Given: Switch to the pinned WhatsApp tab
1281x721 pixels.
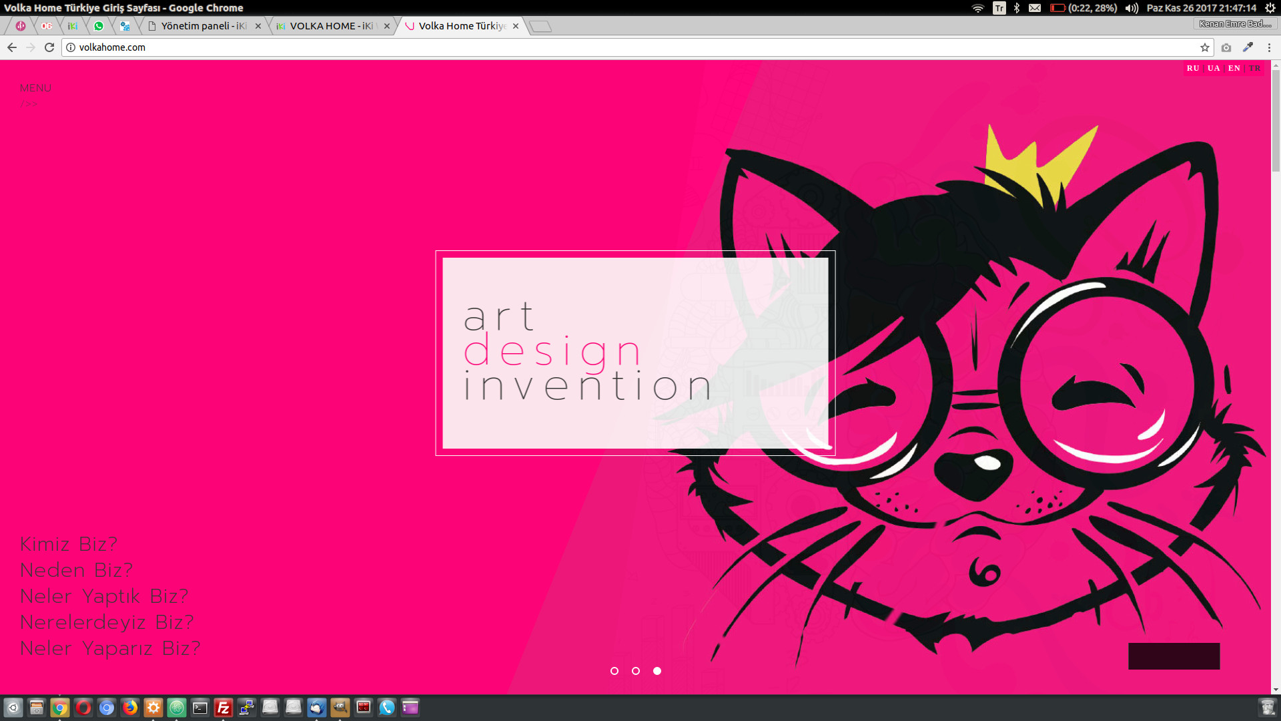Looking at the screenshot, I should click(x=99, y=26).
